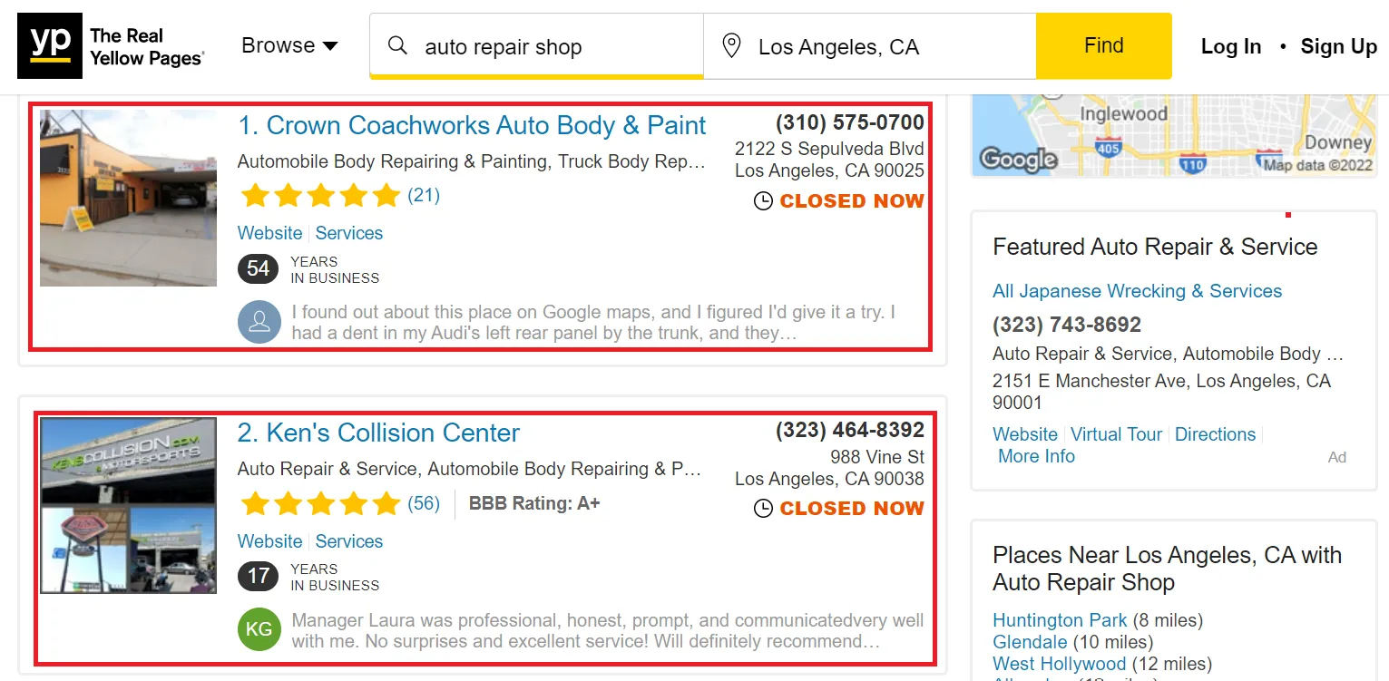1389x681 pixels.
Task: Click Crown Coachworks five-star rating
Action: [x=320, y=195]
